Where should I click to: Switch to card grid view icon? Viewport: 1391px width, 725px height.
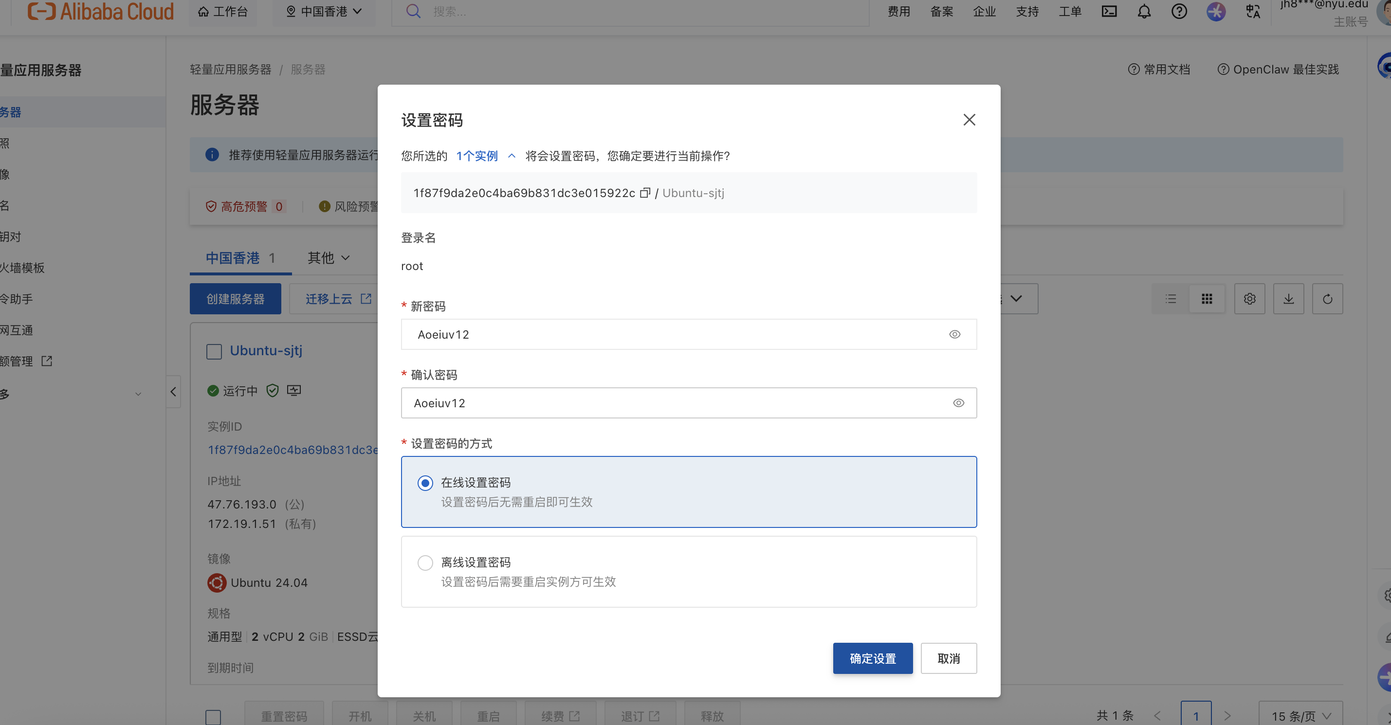(1207, 299)
